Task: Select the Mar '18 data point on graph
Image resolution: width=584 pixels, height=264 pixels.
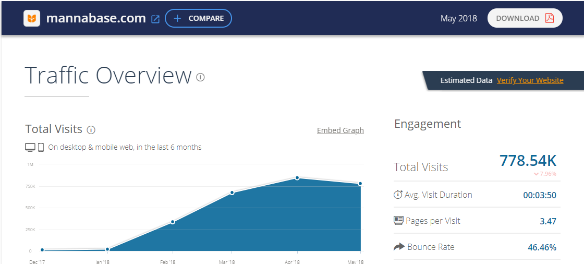Action: (x=232, y=193)
